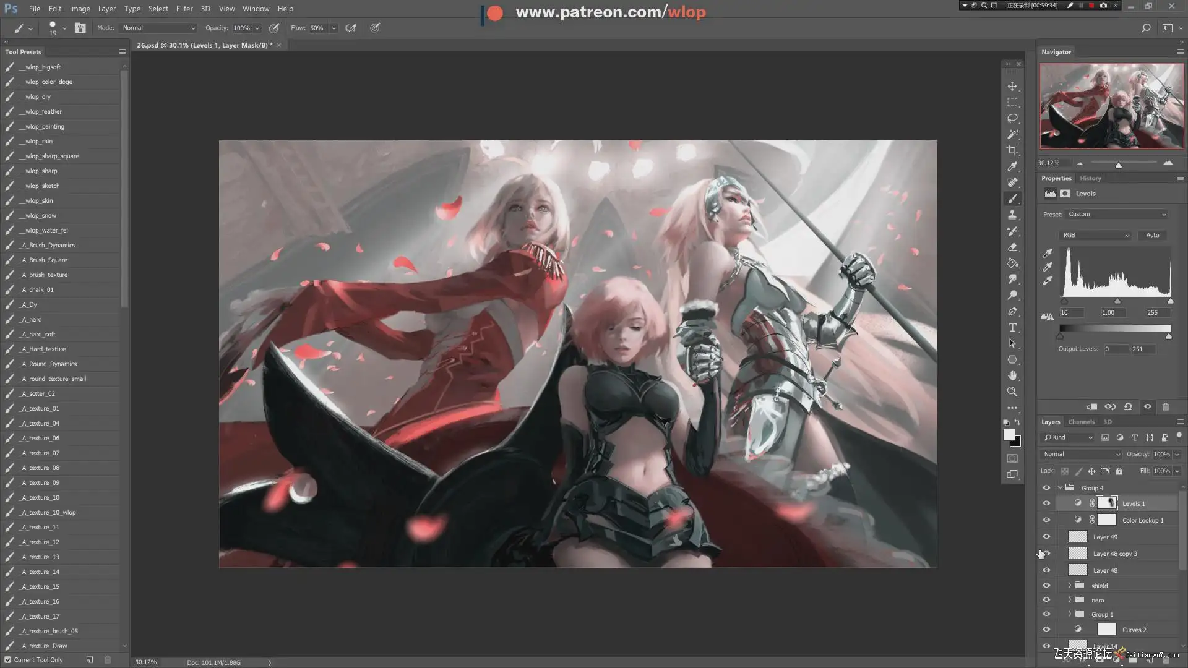Screen dimensions: 1188x668
Task: Select the Eyedropper tool
Action: (1012, 166)
